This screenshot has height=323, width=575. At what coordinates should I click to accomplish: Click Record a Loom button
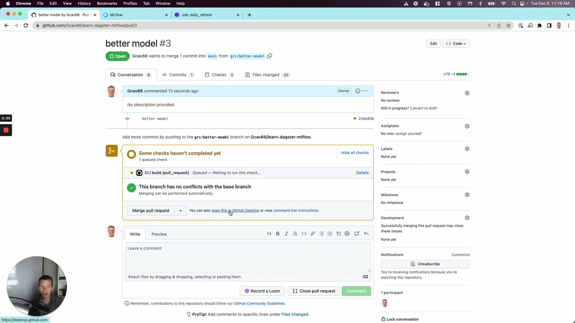click(x=262, y=291)
